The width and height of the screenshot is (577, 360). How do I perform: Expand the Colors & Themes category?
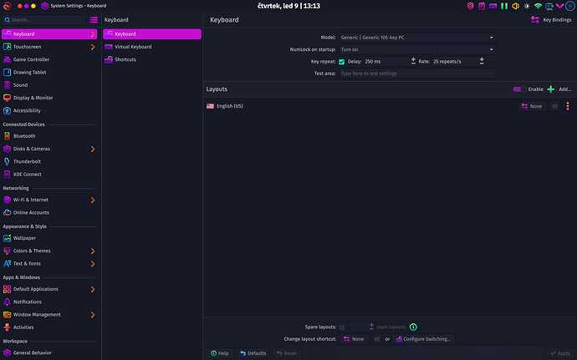click(x=93, y=251)
